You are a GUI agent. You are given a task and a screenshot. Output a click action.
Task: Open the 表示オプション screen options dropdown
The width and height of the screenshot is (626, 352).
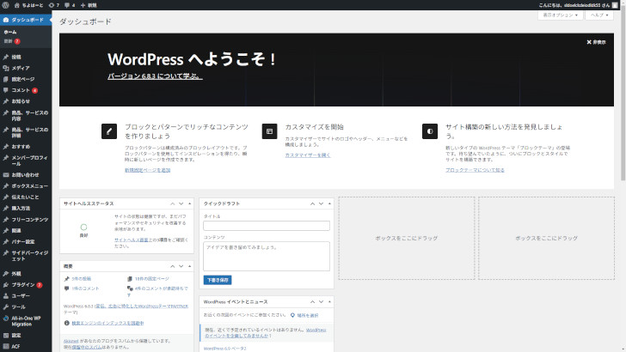point(560,15)
